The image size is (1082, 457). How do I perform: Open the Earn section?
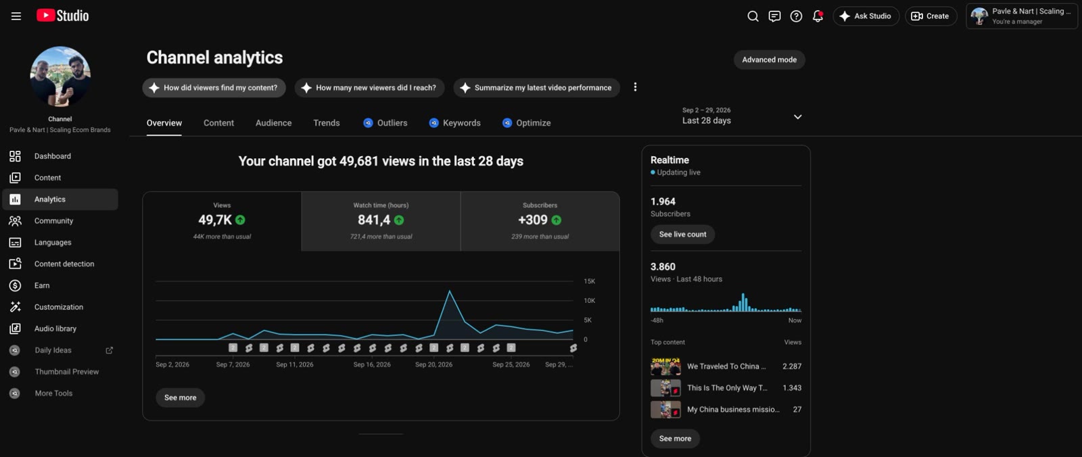tap(60, 285)
